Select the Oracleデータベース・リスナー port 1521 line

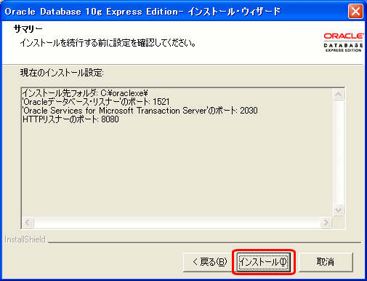point(96,102)
